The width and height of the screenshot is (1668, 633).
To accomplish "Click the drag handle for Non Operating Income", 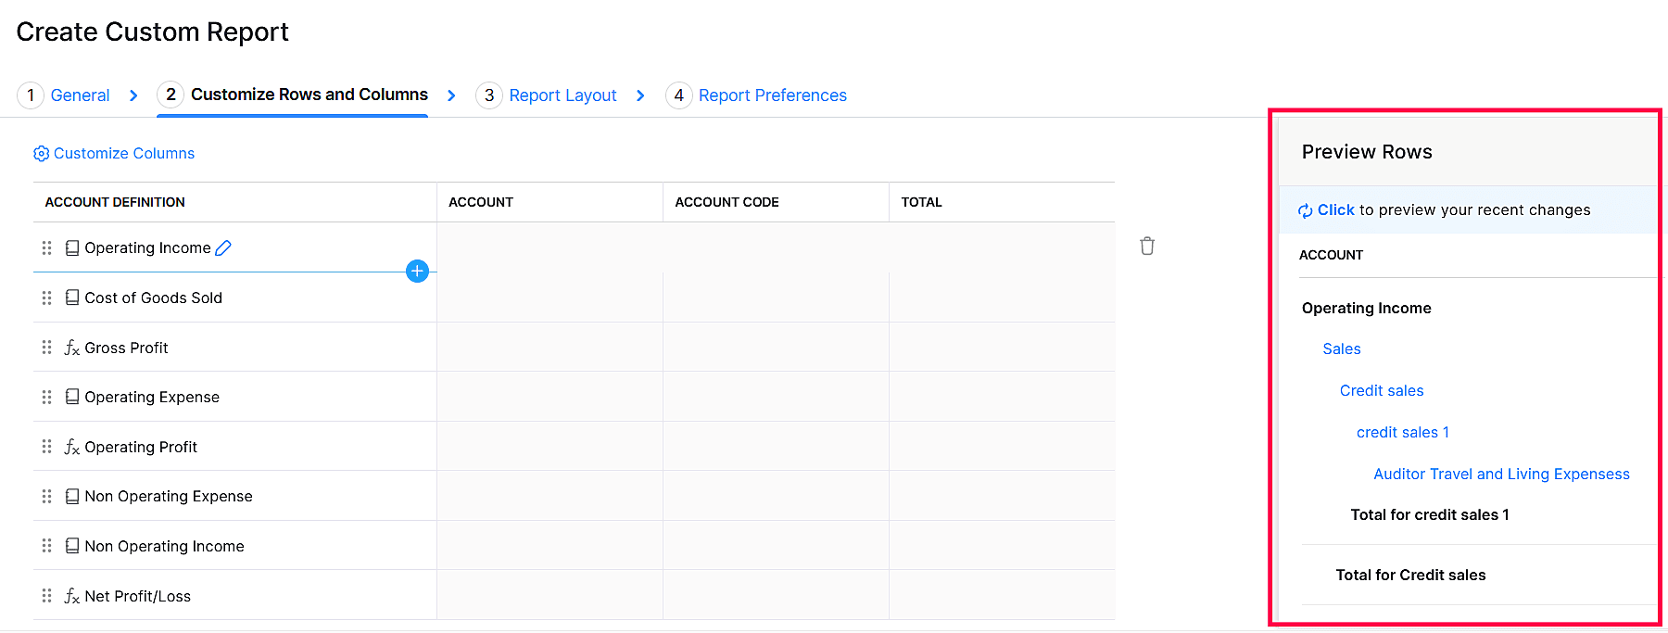I will pyautogui.click(x=46, y=546).
